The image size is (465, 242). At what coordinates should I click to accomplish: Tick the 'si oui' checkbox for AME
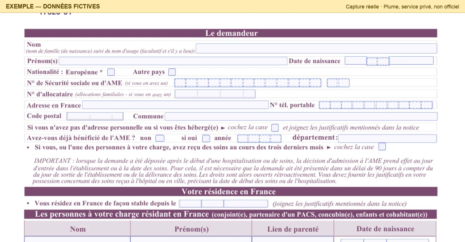[206, 138]
